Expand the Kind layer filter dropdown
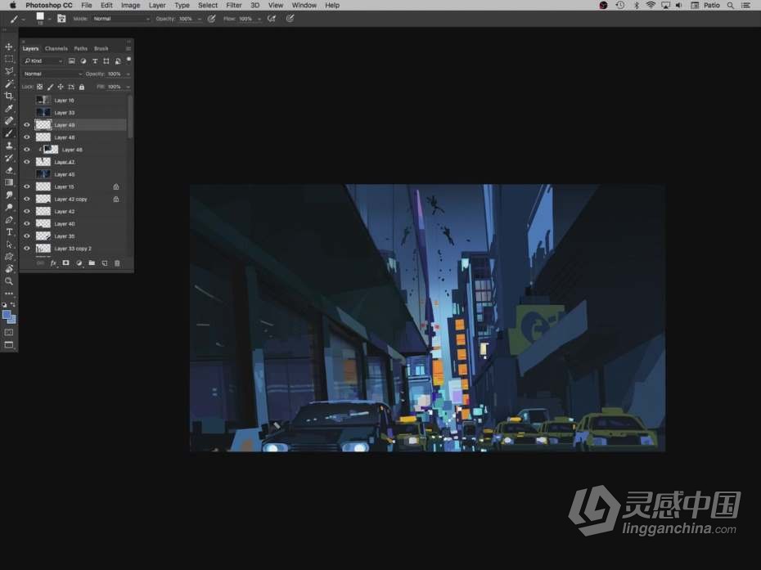 pos(43,61)
